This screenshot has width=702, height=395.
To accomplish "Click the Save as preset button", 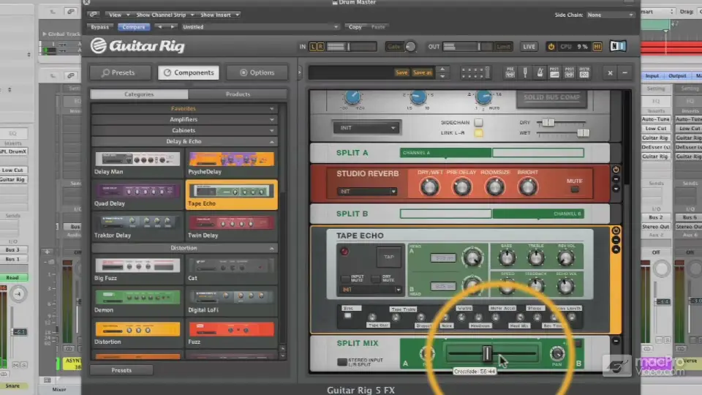I will (x=422, y=72).
